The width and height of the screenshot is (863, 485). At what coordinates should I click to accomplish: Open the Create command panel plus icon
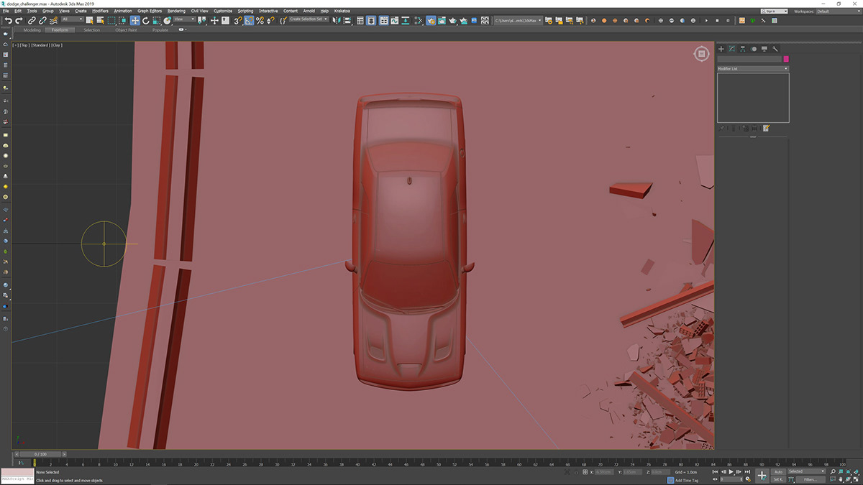click(721, 49)
